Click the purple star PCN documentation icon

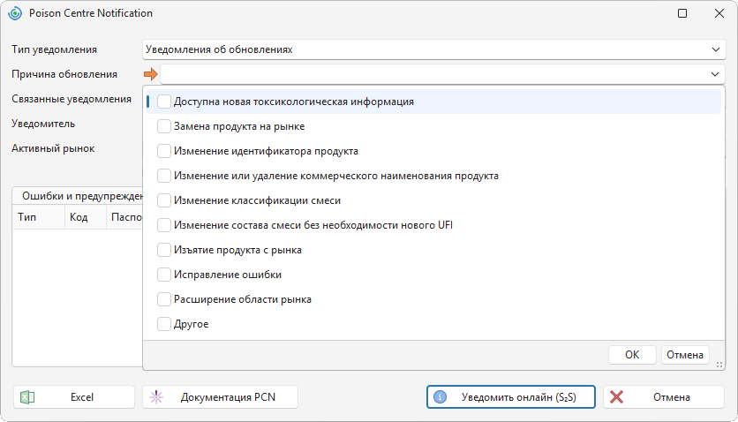click(x=156, y=397)
